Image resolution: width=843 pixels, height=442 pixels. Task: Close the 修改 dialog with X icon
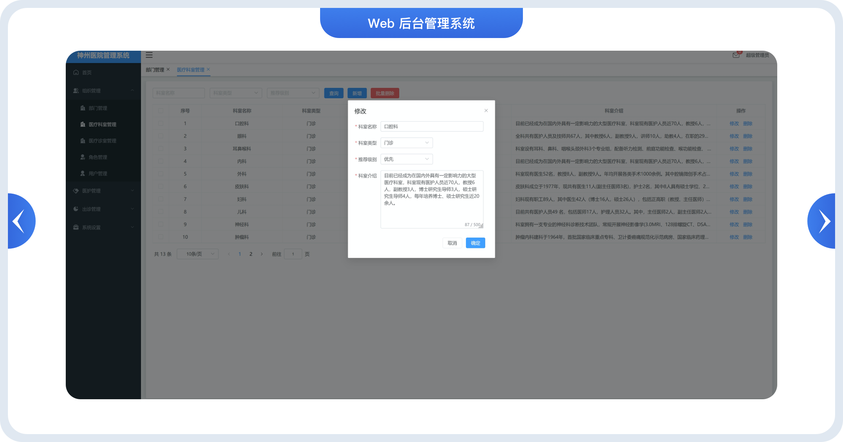486,110
